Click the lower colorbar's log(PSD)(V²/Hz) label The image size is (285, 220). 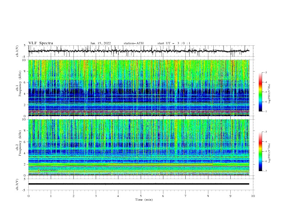point(270,153)
